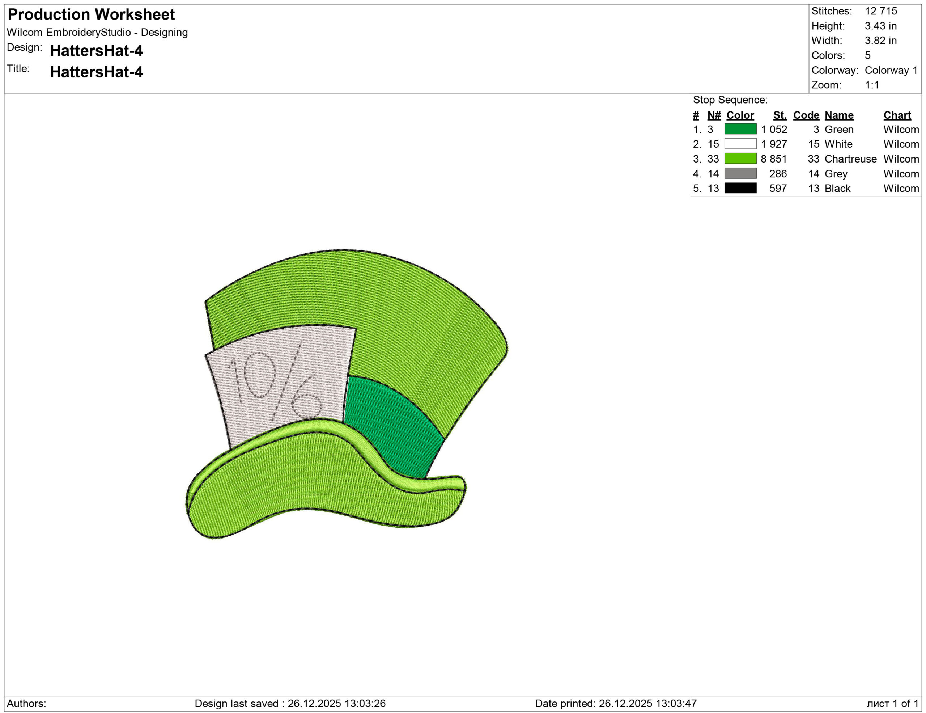Click the Height value '3.43 in'

(881, 26)
